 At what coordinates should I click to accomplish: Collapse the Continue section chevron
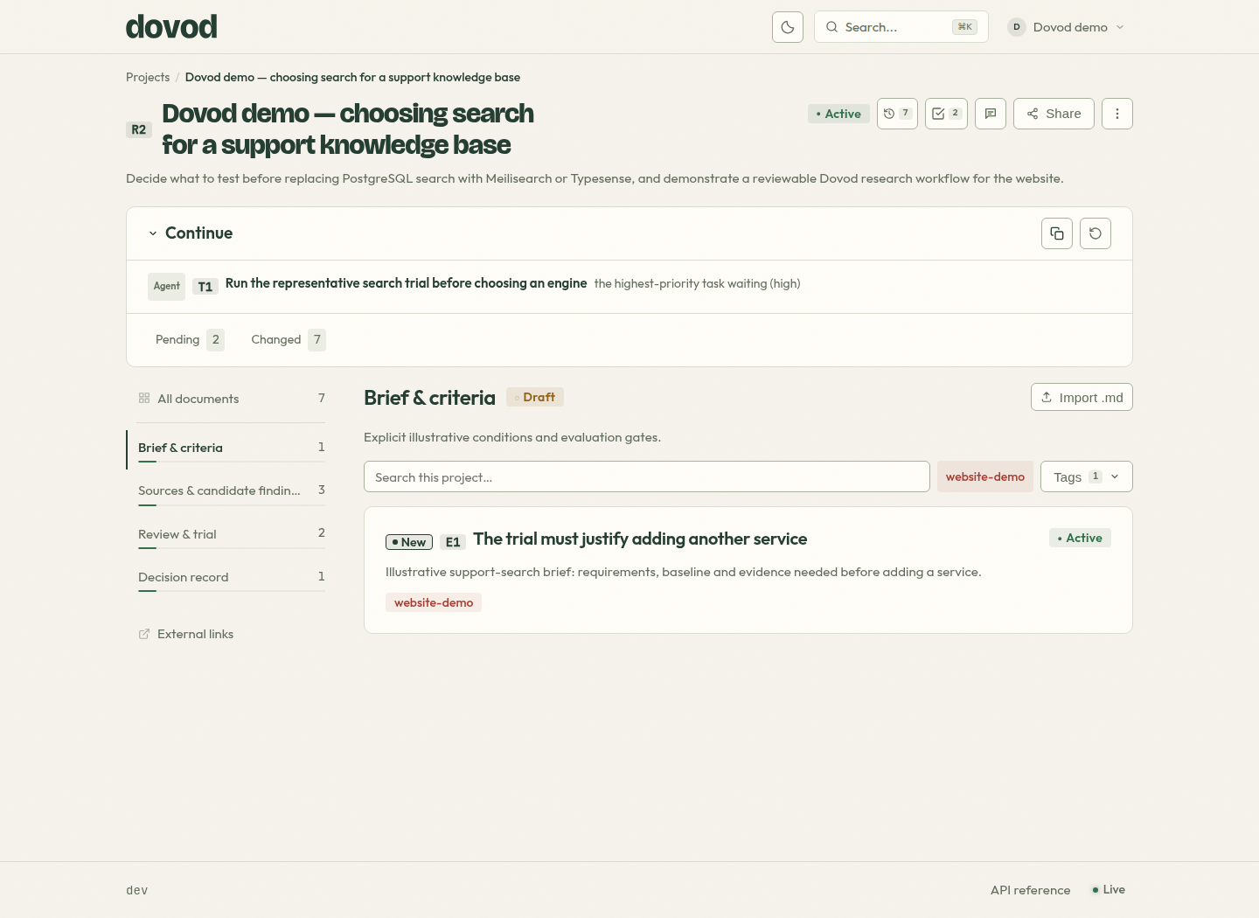tap(153, 233)
